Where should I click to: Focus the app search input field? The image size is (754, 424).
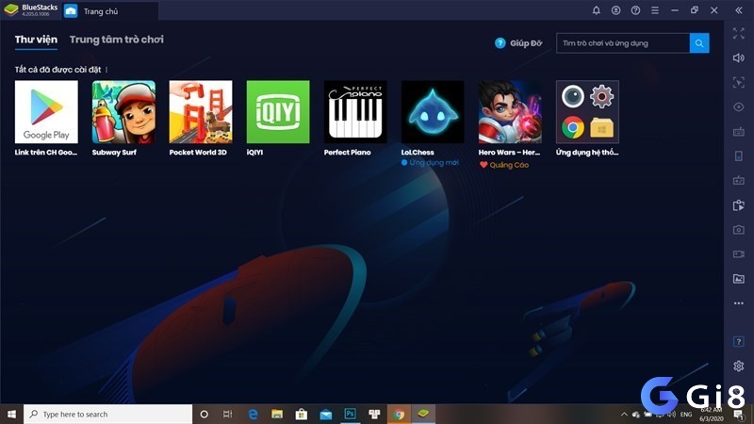[623, 43]
